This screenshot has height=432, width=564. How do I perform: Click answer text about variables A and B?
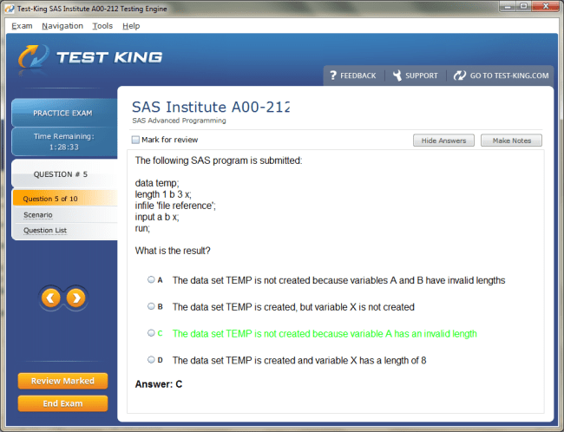(x=338, y=280)
